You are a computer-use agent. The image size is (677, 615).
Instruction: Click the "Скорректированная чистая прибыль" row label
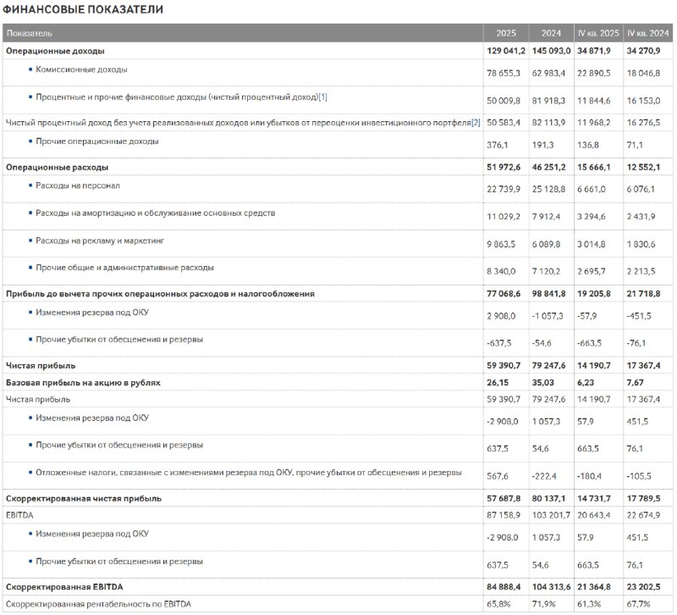coord(83,498)
